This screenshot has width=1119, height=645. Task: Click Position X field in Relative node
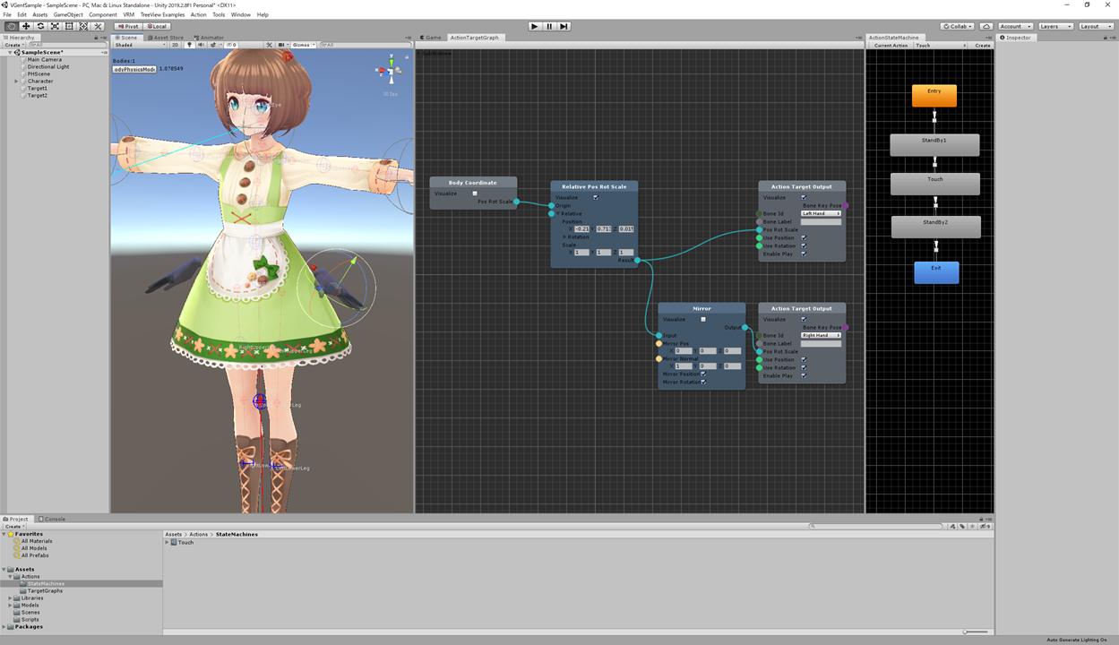click(x=583, y=229)
